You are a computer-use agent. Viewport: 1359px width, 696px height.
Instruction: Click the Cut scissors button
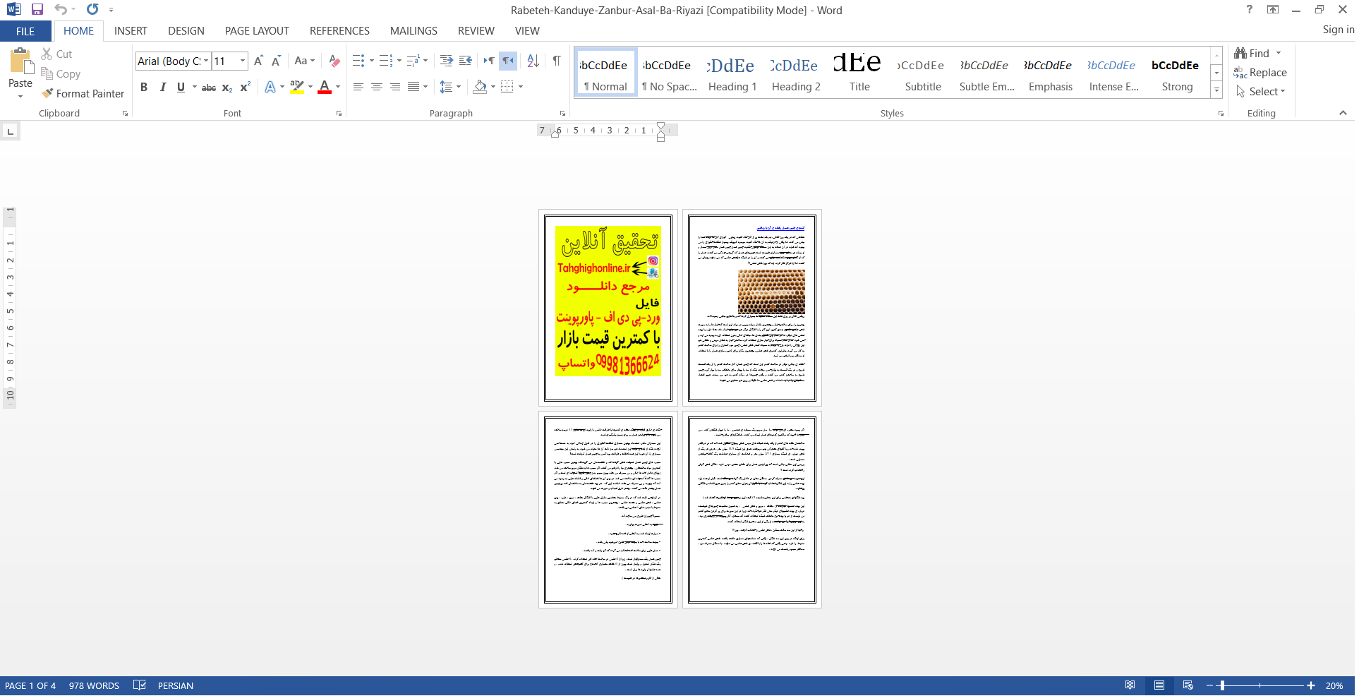point(56,54)
